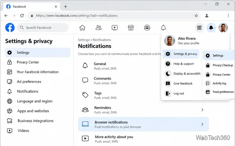This screenshot has width=235, height=146.
Task: Open Feed preferences in the submenu
Action: tap(219, 92)
